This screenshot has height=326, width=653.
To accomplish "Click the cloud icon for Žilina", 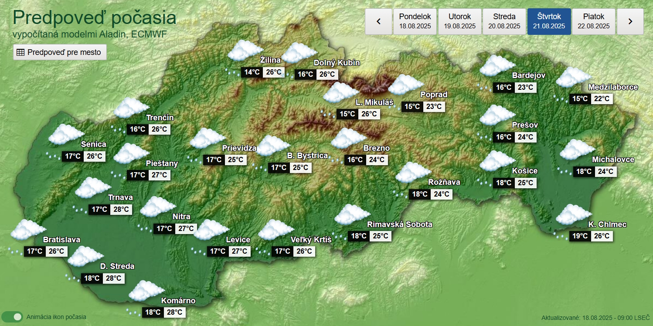I will (x=245, y=51).
